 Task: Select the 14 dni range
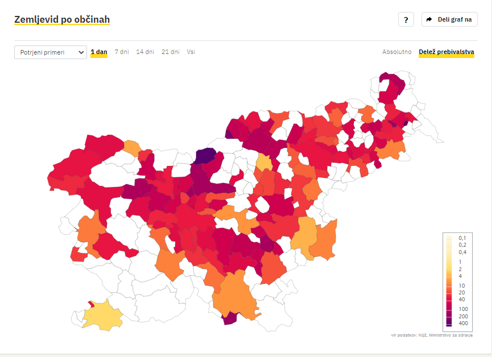coord(145,52)
